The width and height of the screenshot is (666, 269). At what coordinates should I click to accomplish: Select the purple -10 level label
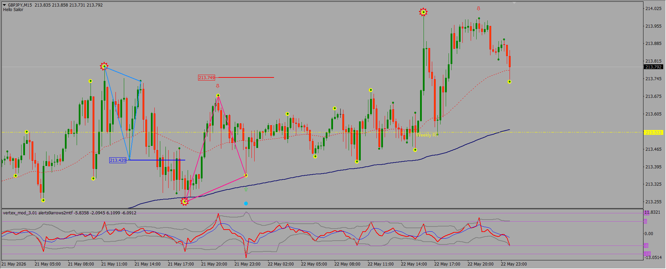(647, 254)
